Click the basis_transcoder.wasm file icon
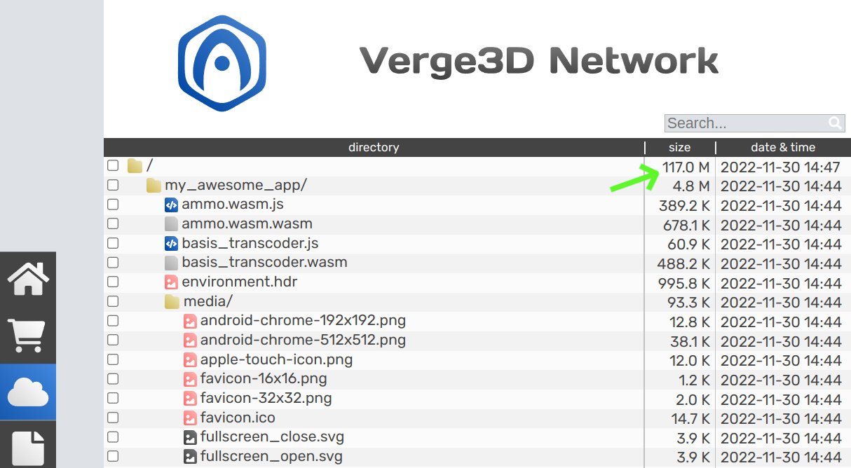This screenshot has height=468, width=851. tap(171, 263)
